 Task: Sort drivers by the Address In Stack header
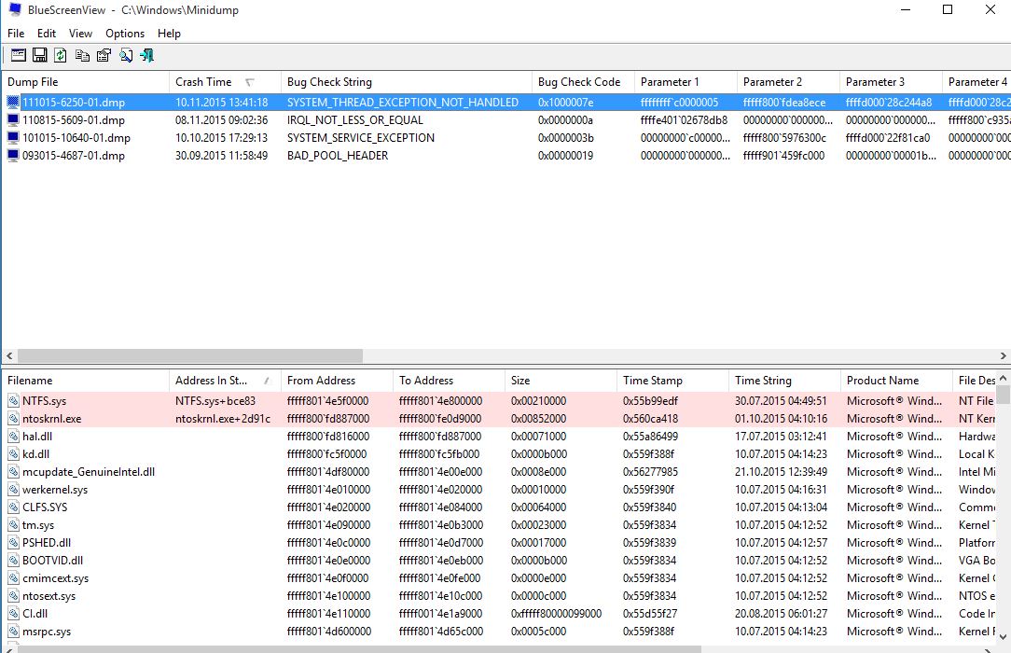point(225,381)
